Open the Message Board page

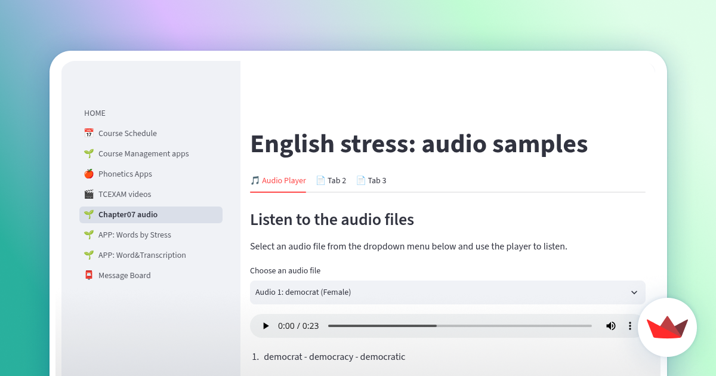click(x=151, y=275)
